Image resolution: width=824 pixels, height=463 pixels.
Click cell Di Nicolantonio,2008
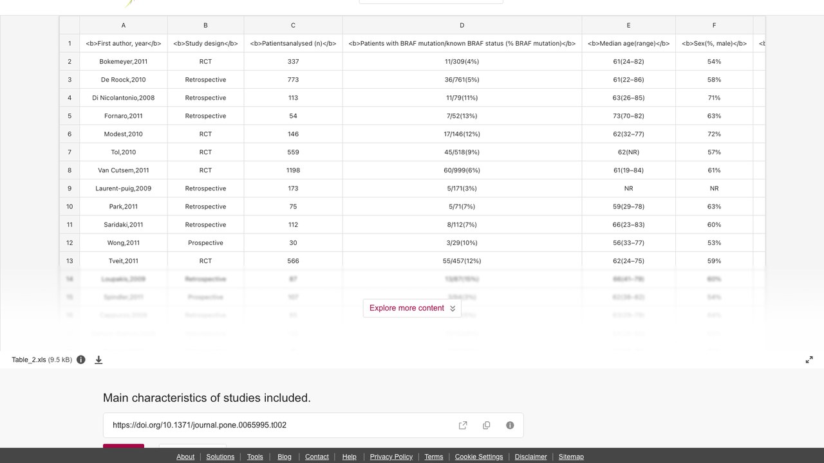(x=124, y=98)
